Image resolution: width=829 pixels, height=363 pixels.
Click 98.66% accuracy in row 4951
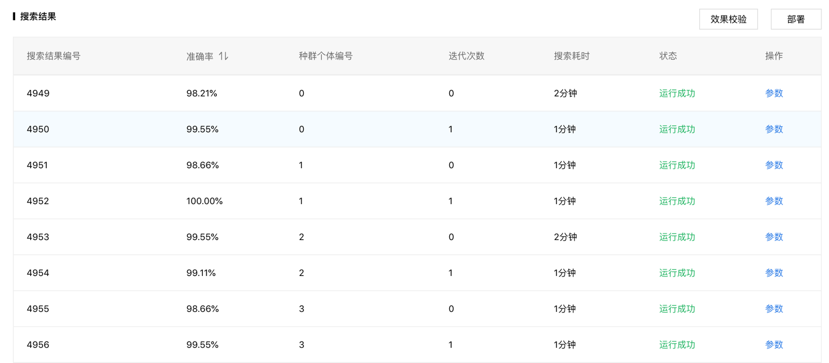point(202,165)
